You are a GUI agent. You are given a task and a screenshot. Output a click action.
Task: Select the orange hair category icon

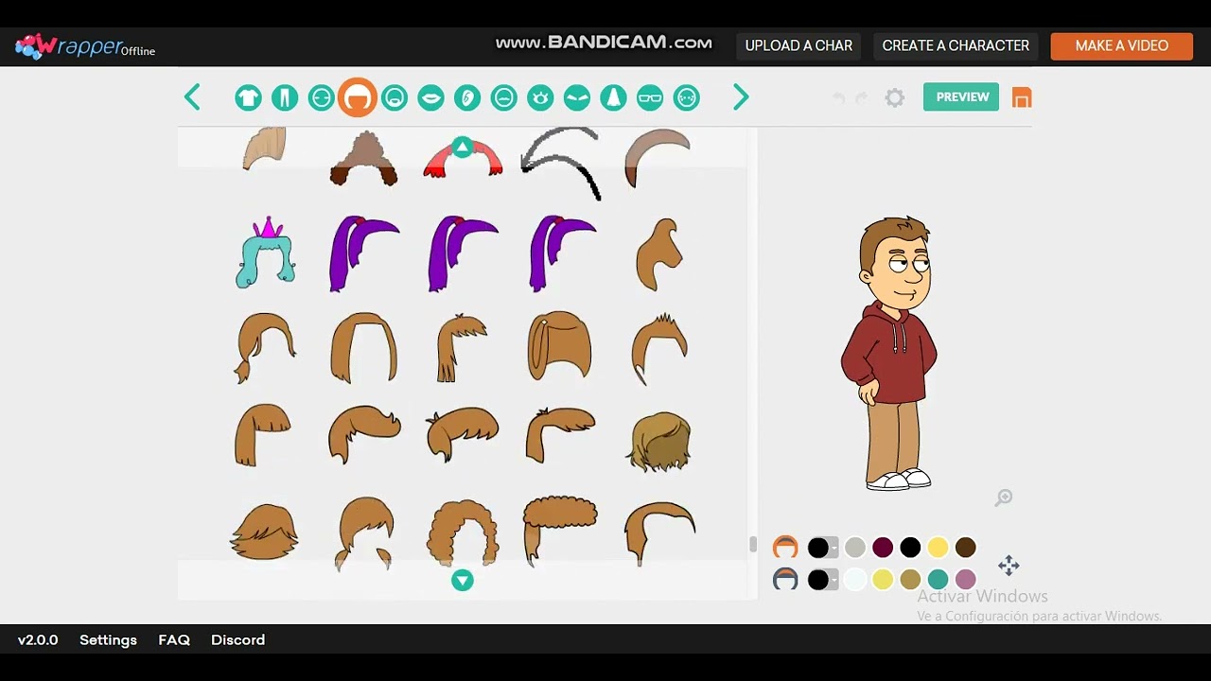358,97
